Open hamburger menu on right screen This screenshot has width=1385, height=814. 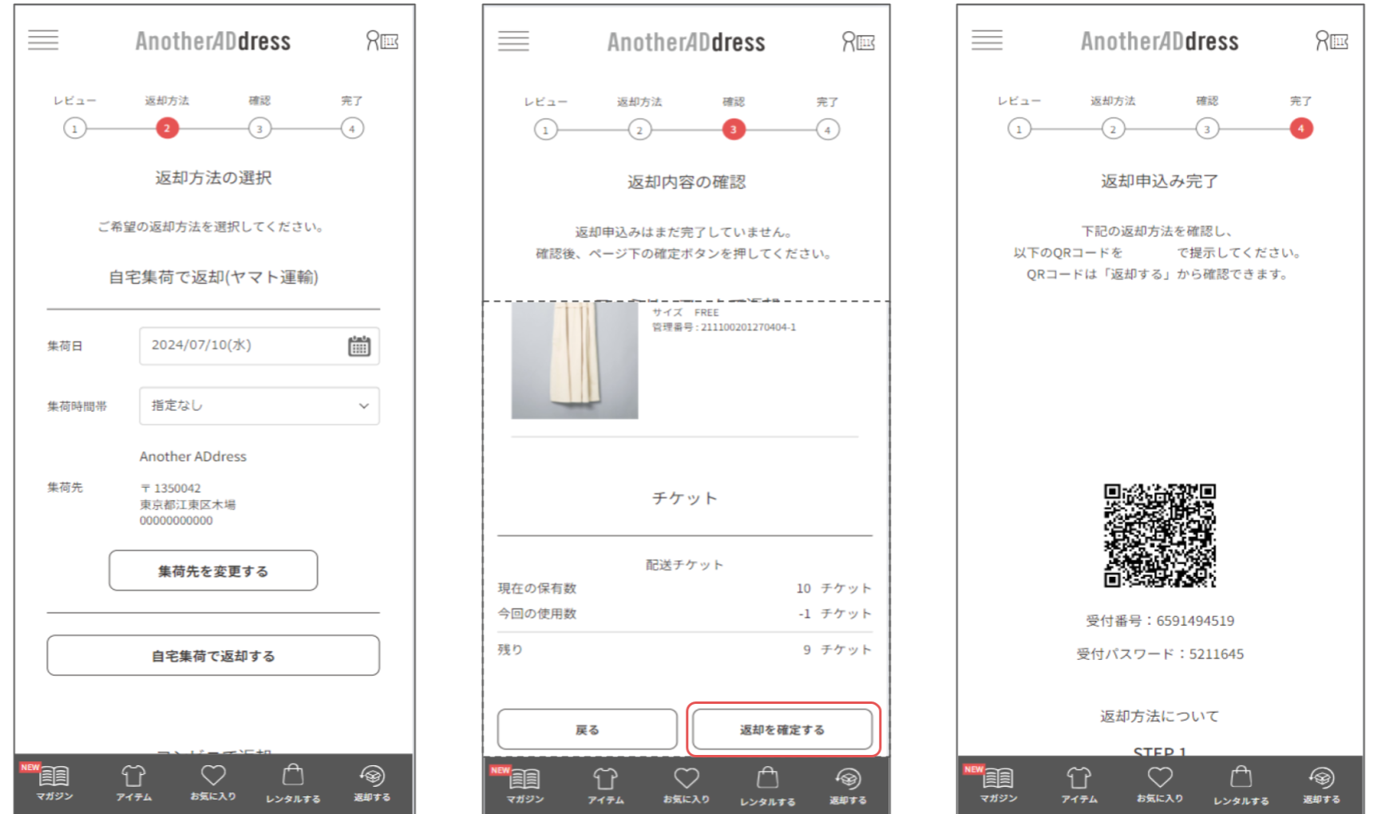pos(987,40)
